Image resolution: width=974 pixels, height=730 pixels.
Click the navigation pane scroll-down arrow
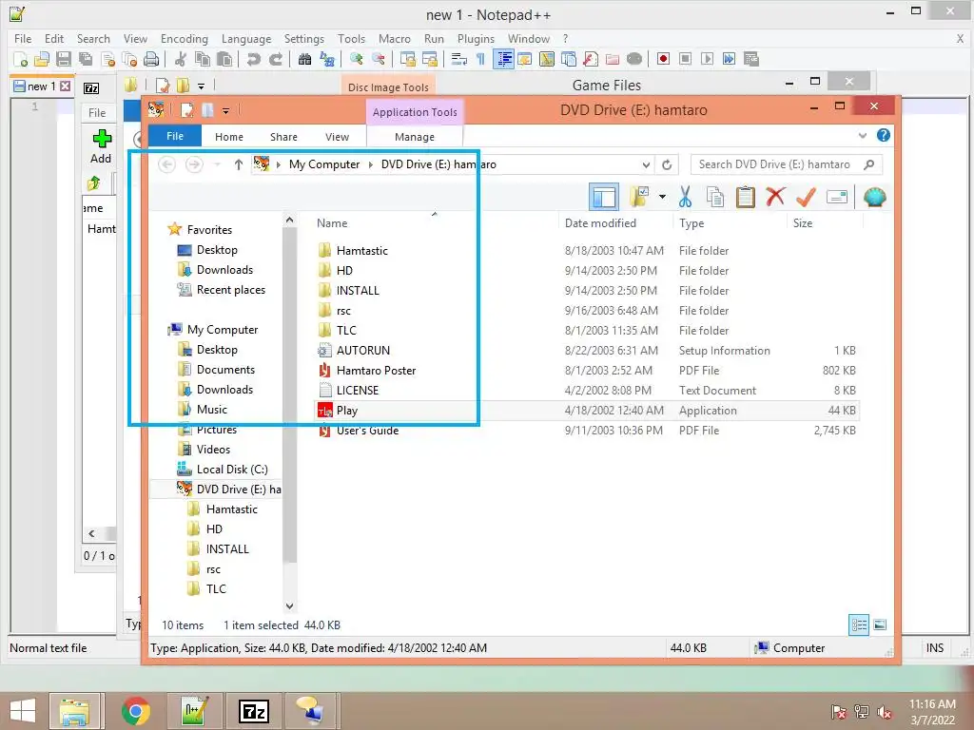[289, 605]
